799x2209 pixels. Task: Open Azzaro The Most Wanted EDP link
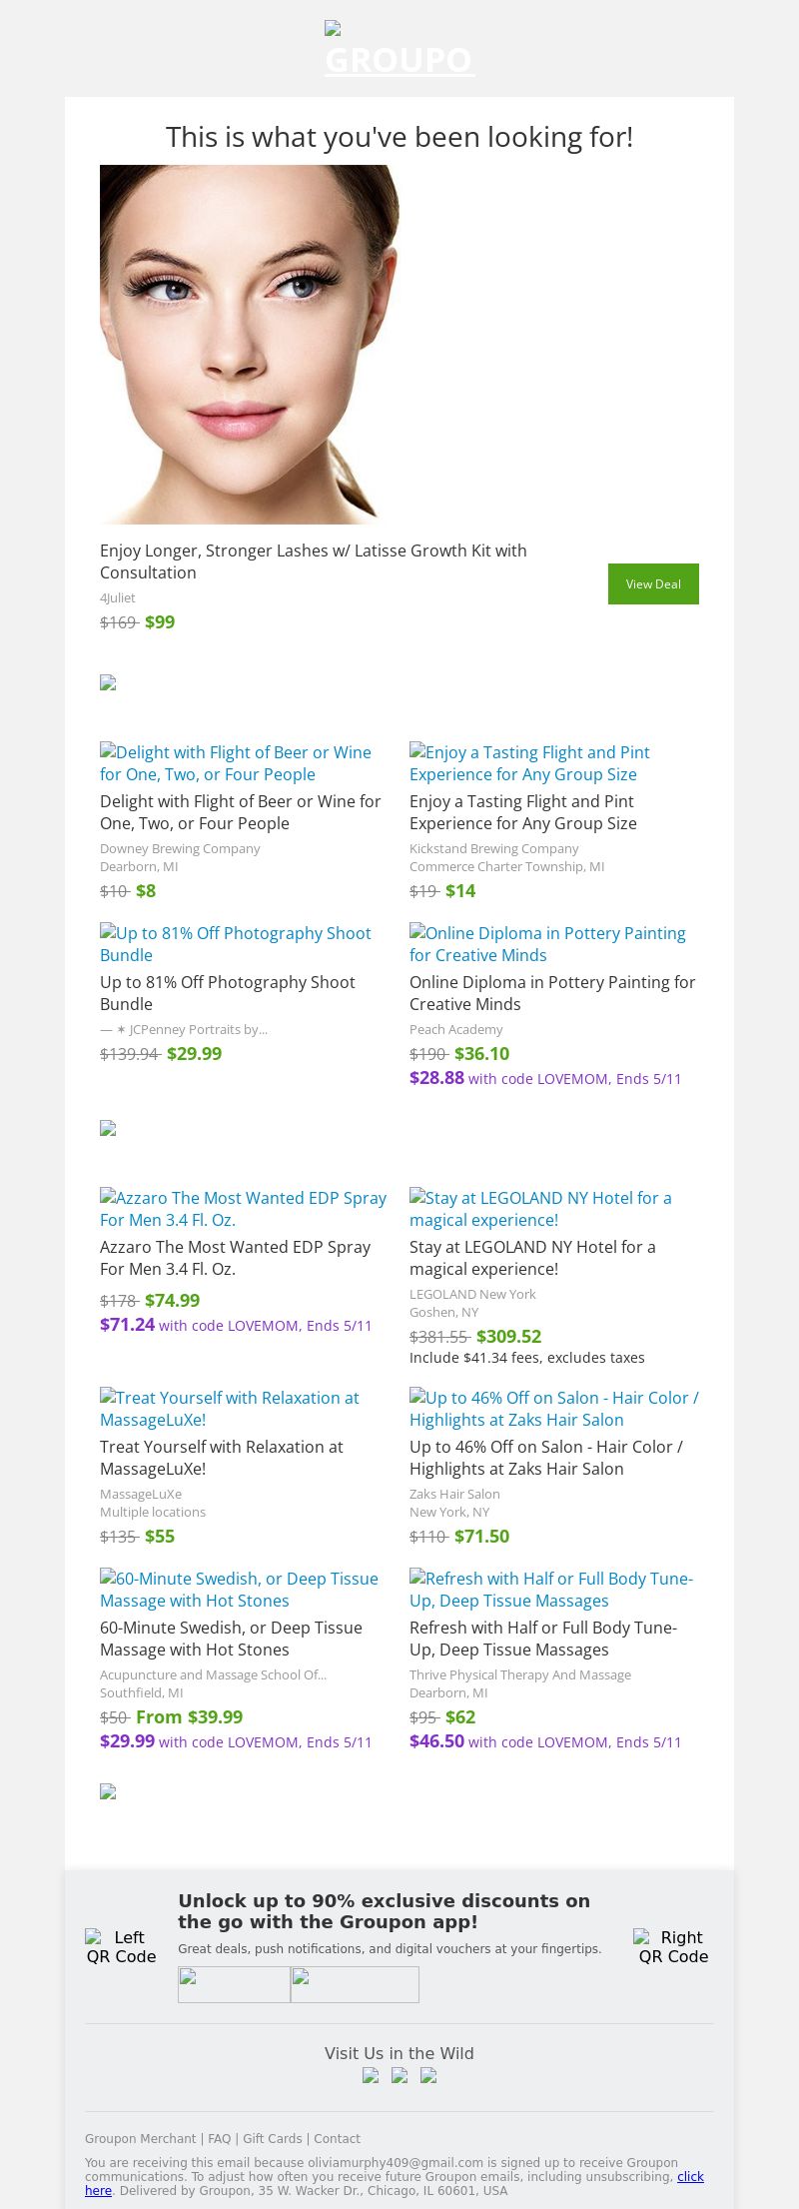(x=243, y=1209)
